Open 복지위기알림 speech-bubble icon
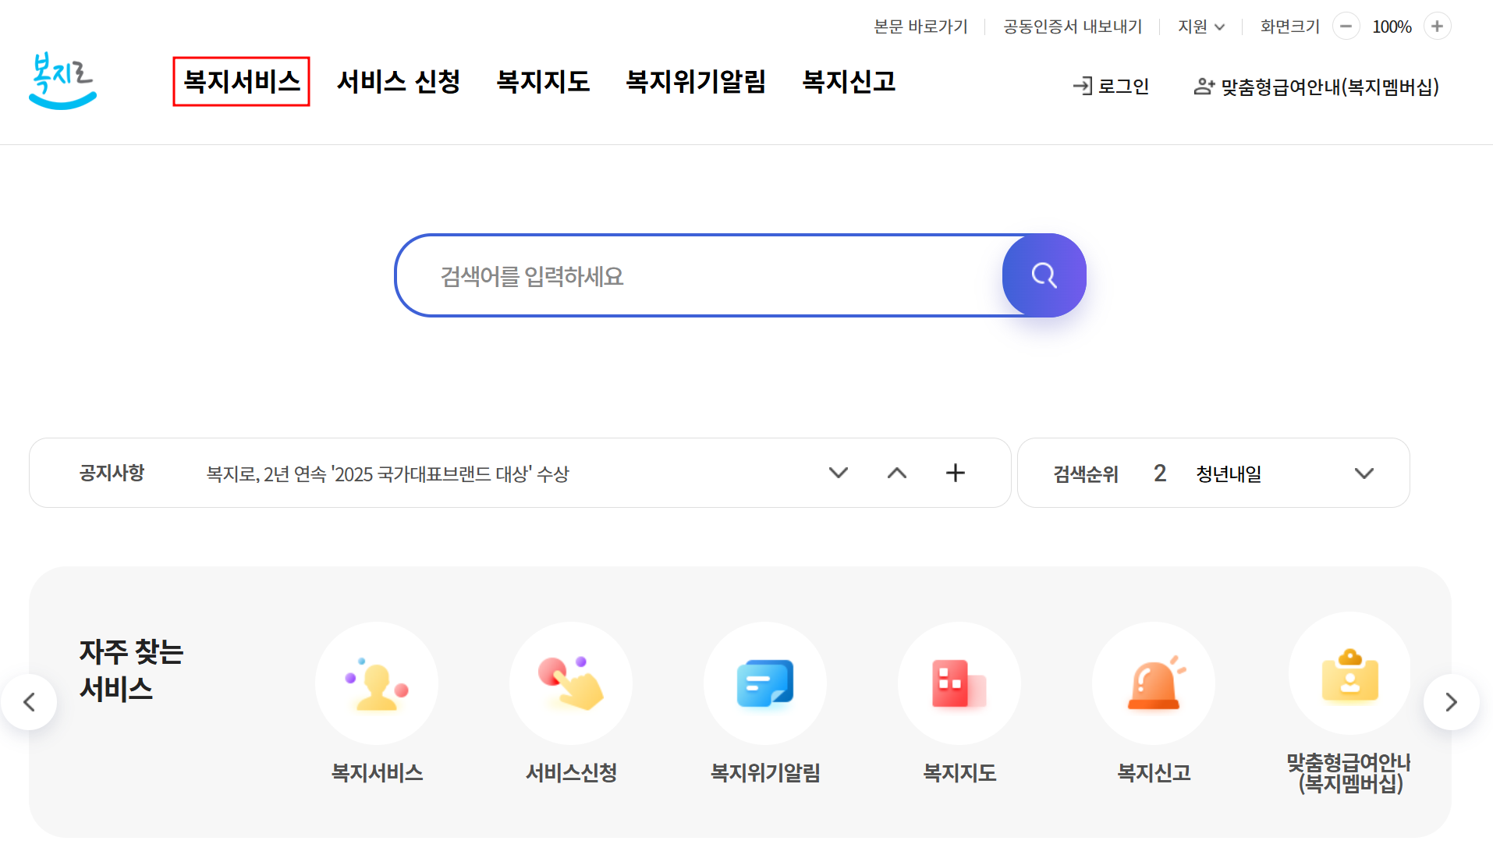This screenshot has width=1493, height=862. [x=765, y=683]
